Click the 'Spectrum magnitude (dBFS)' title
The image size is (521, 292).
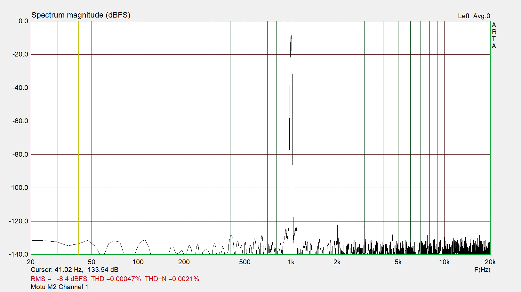pyautogui.click(x=81, y=15)
